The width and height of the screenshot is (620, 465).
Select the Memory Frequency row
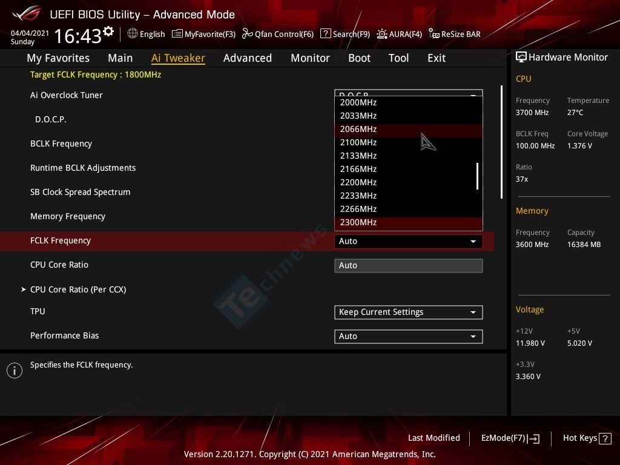point(68,216)
